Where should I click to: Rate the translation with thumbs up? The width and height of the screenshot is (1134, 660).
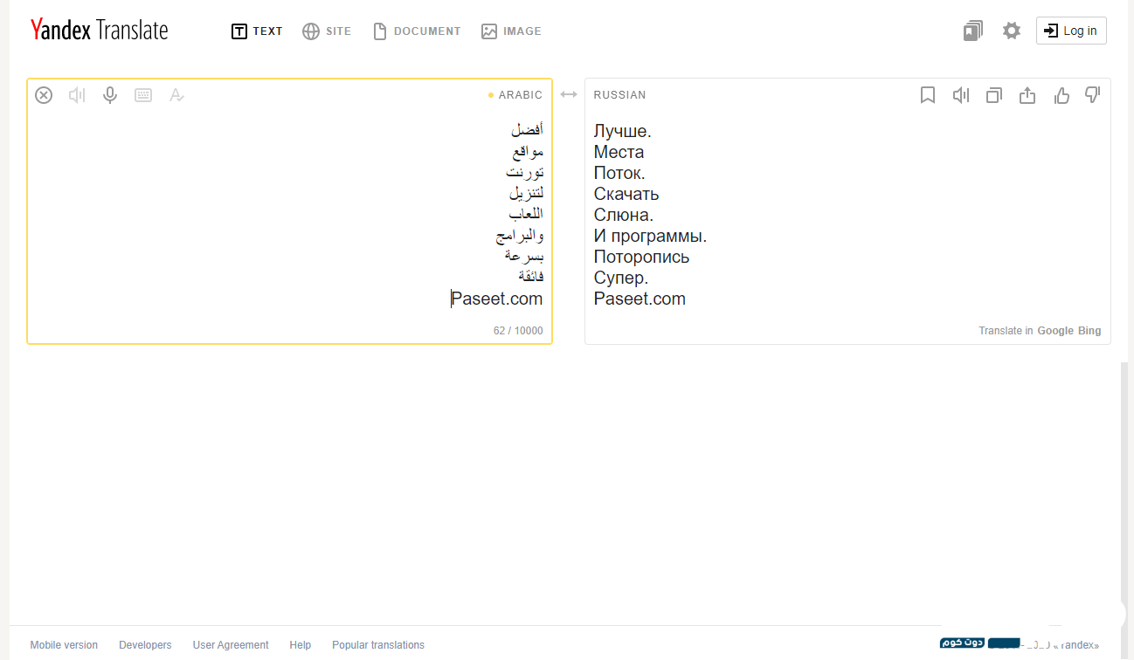tap(1061, 95)
